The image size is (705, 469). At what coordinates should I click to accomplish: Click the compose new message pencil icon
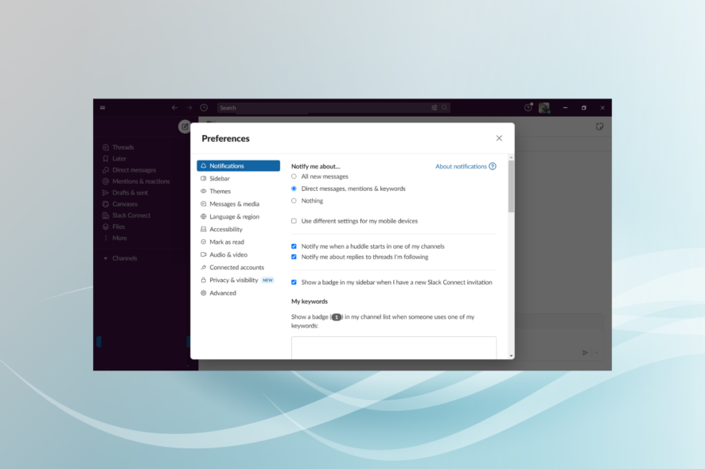[x=184, y=126]
